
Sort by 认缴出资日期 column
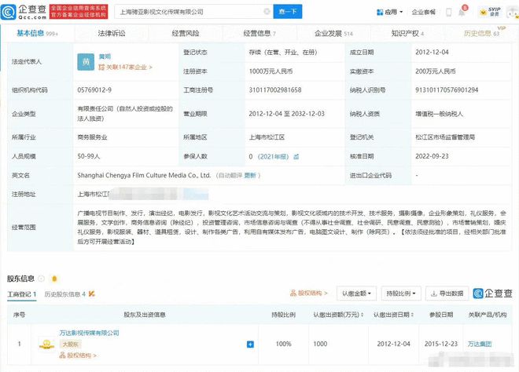coord(393,315)
